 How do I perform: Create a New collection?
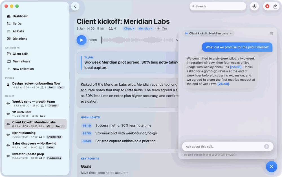click(x=36, y=69)
